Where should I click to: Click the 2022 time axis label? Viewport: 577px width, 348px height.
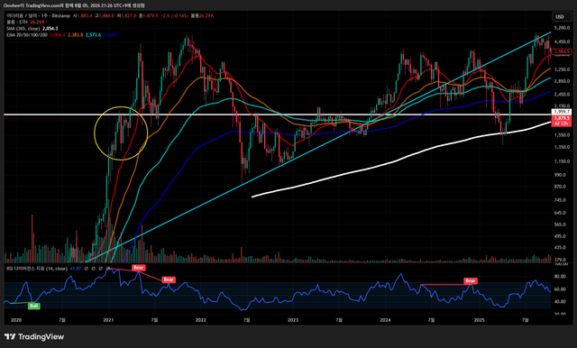tap(200, 320)
